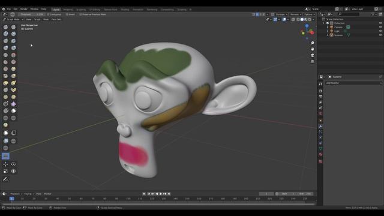
Task: Switch to the Shading workspace tab
Action: click(125, 10)
